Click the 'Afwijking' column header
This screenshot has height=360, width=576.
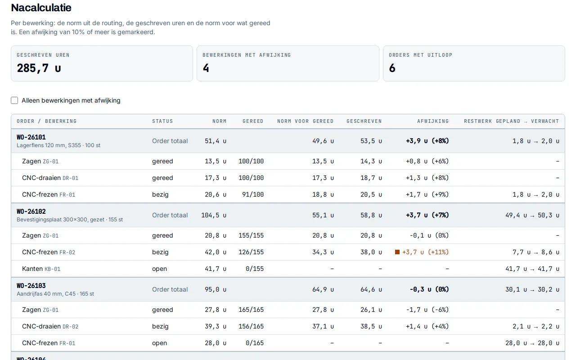click(433, 121)
